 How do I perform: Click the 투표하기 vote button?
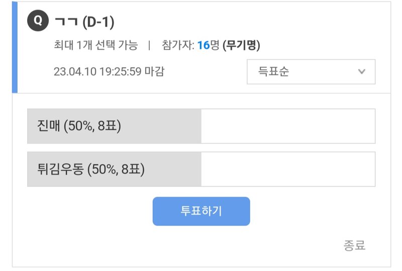202,211
